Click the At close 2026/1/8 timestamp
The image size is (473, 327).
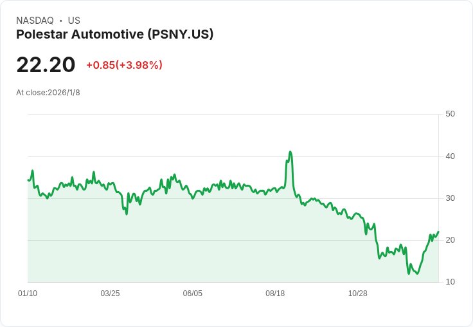[48, 93]
